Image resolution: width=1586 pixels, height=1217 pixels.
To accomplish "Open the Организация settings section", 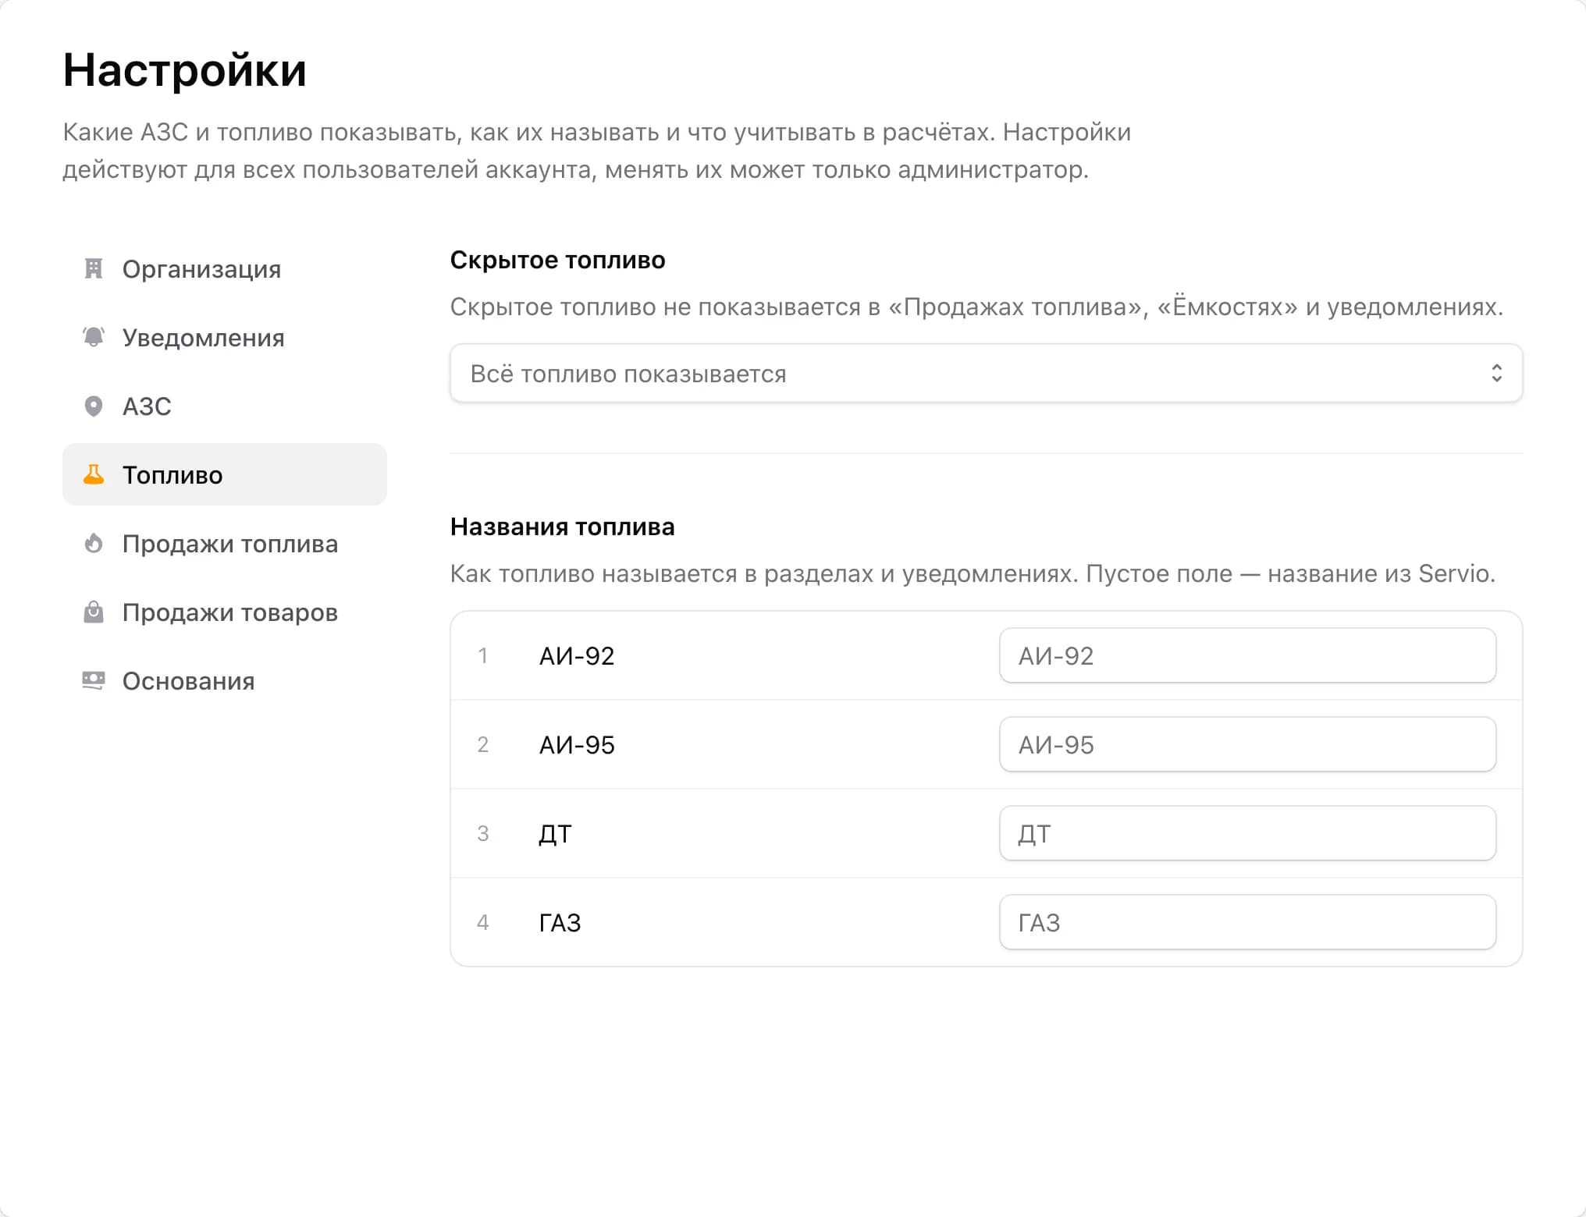I will [225, 269].
